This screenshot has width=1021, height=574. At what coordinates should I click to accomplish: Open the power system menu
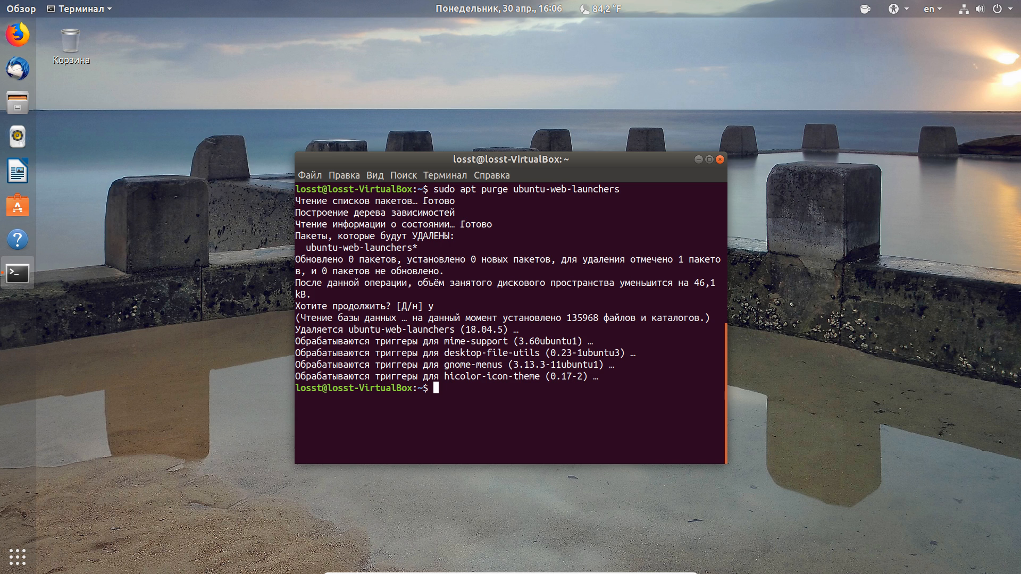(x=1002, y=9)
